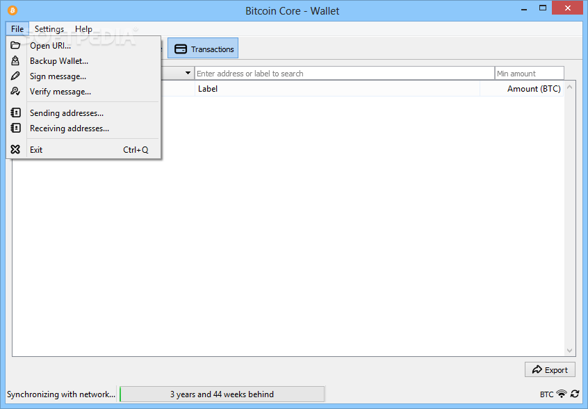The width and height of the screenshot is (588, 409).
Task: Click the Bitcoin logo in title bar
Action: coord(13,10)
